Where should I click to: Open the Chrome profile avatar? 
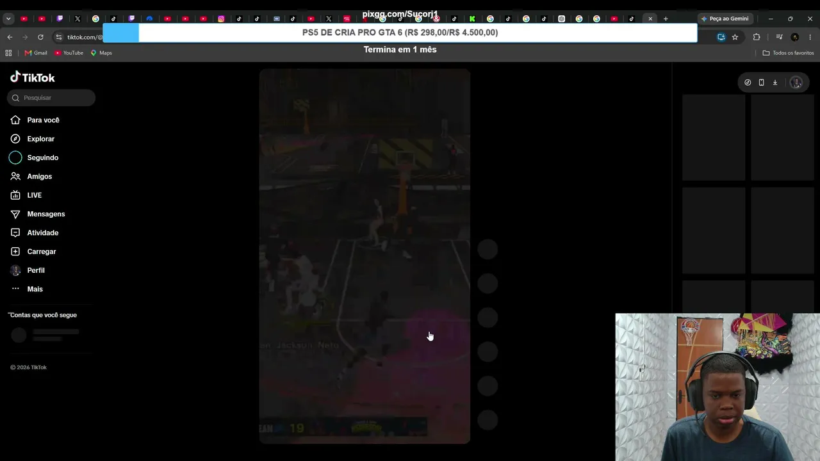tap(795, 37)
